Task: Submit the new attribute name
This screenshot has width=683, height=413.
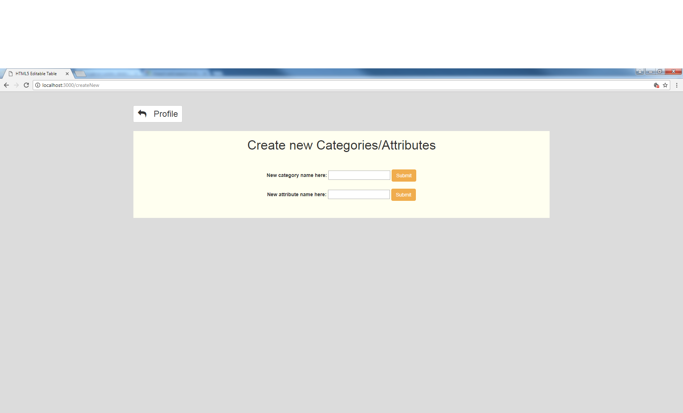Action: (x=403, y=195)
